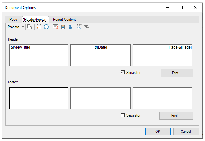Click the footer Font... button
205x141 pixels.
[x=176, y=116]
